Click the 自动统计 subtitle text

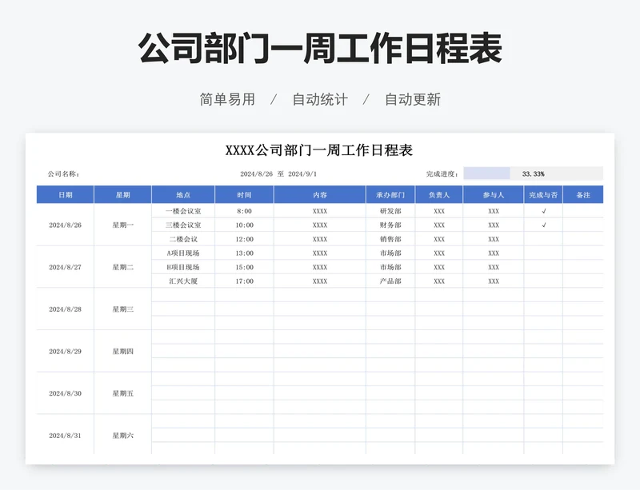tap(320, 99)
